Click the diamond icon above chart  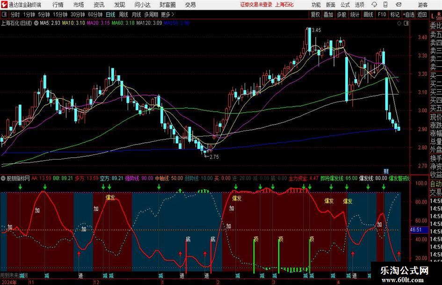(399, 23)
